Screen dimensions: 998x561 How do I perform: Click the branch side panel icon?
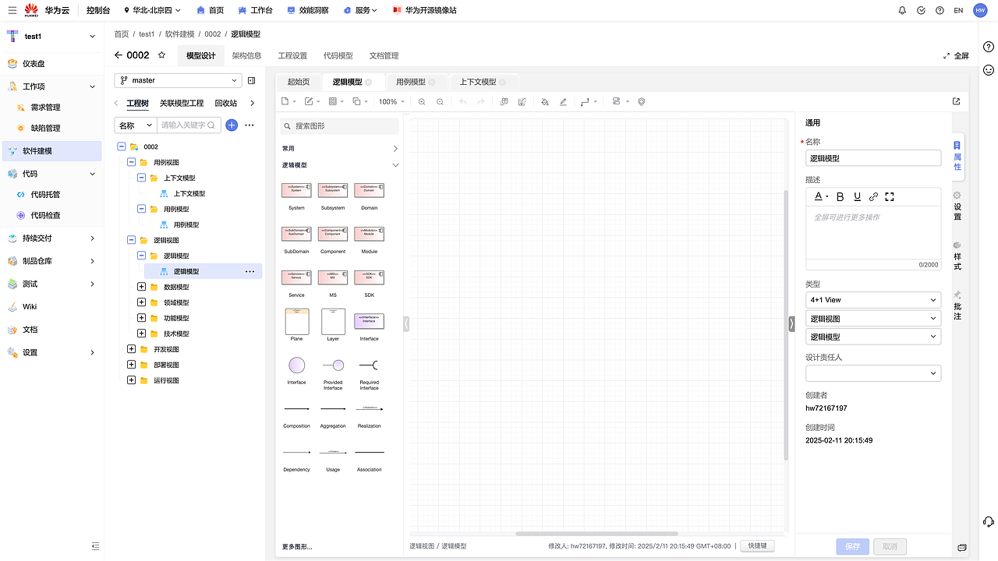point(252,80)
